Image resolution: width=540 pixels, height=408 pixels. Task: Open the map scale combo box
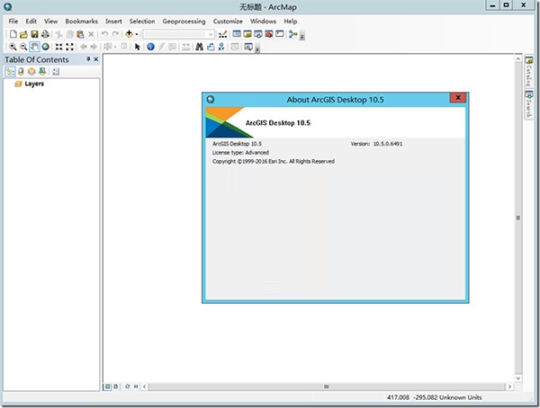click(x=178, y=34)
